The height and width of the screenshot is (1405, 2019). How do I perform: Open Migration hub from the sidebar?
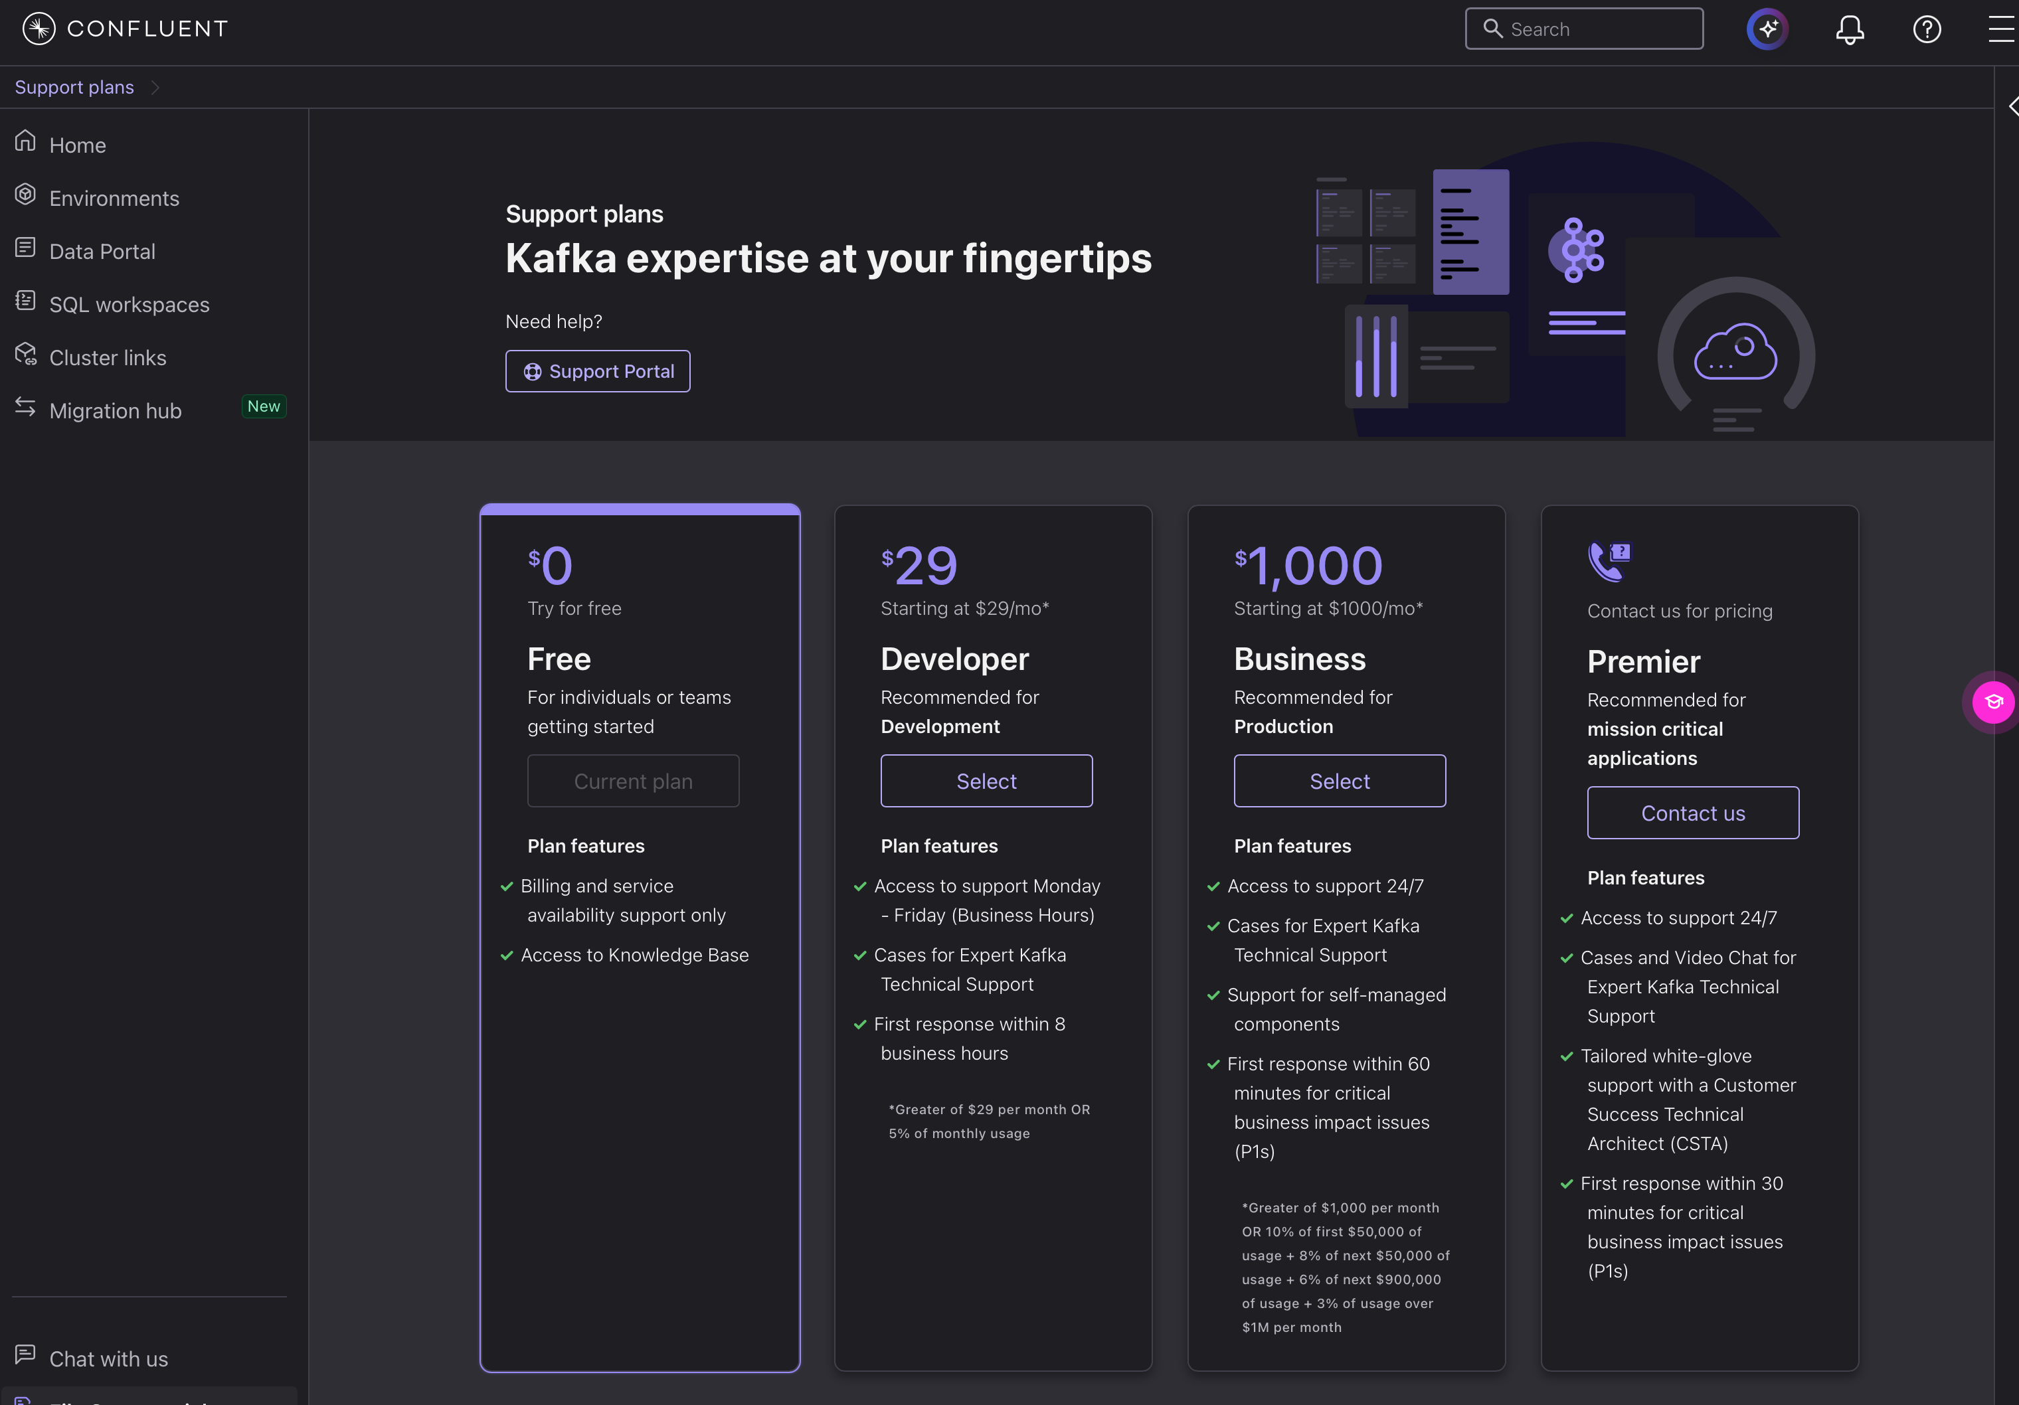(115, 410)
